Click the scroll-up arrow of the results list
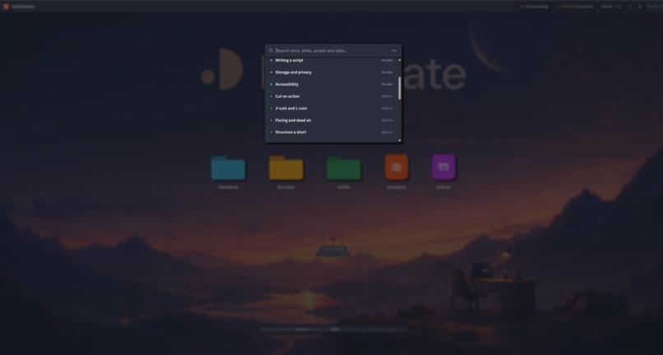This screenshot has width=663, height=355. pos(400,60)
